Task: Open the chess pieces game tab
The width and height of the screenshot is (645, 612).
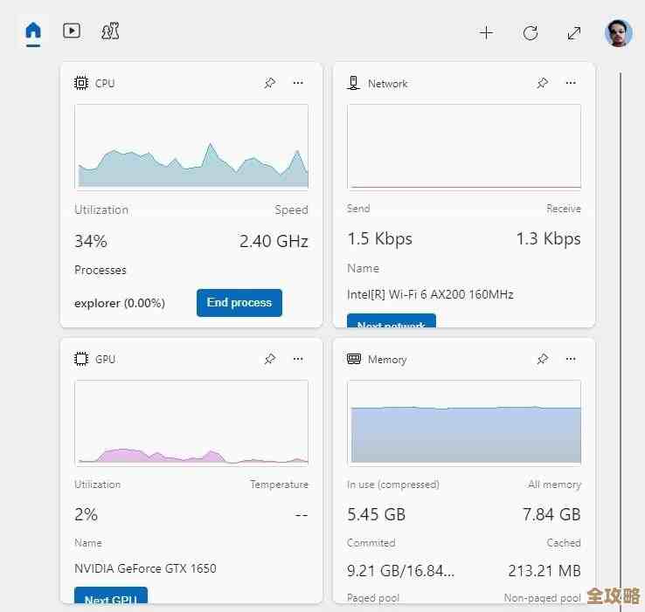Action: [110, 31]
